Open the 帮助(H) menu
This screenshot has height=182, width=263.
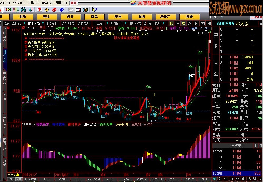[61, 3]
